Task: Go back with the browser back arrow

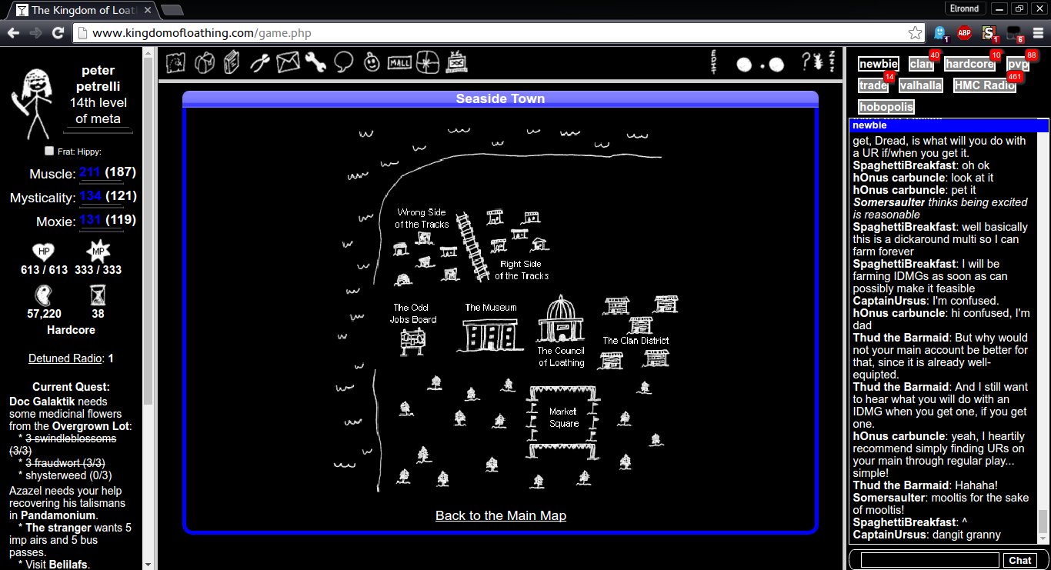Action: point(13,33)
